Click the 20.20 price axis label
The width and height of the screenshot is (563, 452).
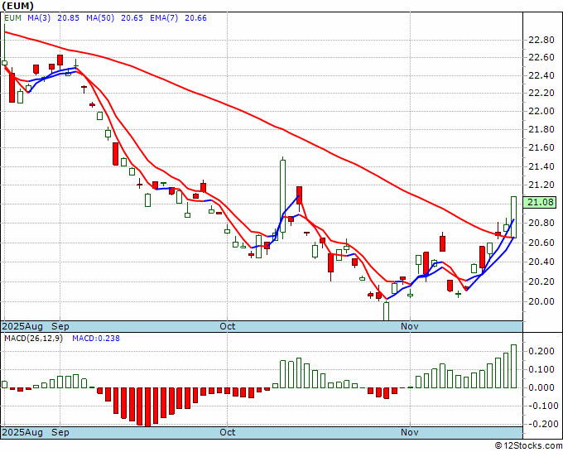pyautogui.click(x=541, y=281)
